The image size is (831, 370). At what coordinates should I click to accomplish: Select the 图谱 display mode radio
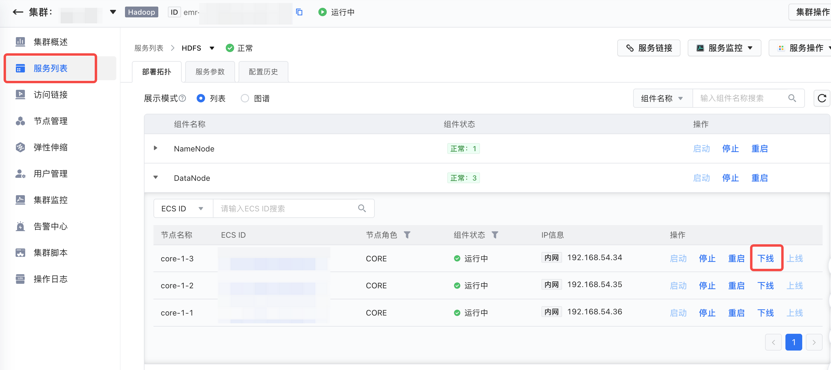(x=245, y=98)
